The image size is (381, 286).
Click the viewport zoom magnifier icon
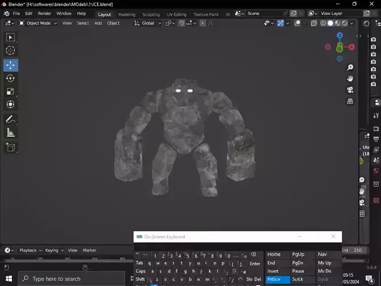pyautogui.click(x=350, y=67)
